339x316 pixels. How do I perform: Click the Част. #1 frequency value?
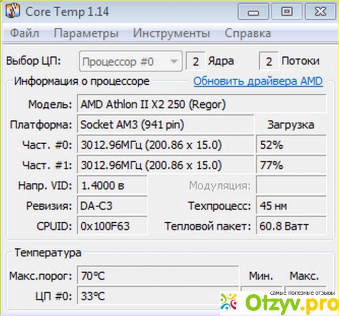click(165, 165)
